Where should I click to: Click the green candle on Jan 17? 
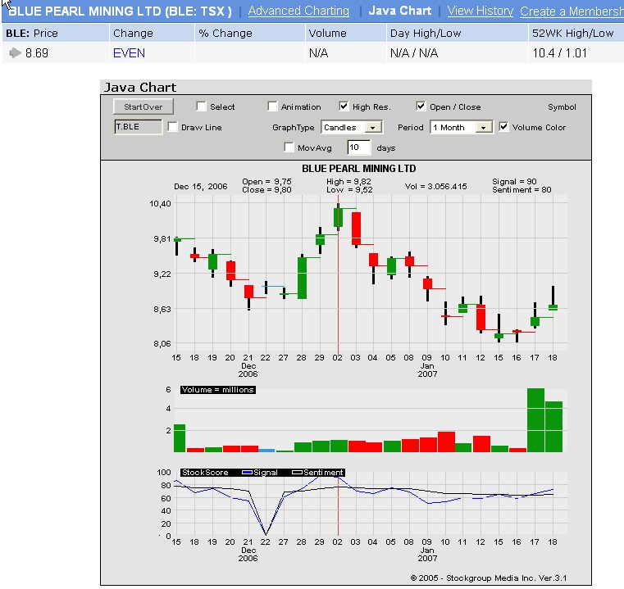pos(535,322)
